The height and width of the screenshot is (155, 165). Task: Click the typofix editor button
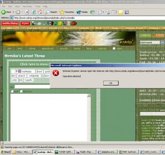click(x=28, y=80)
